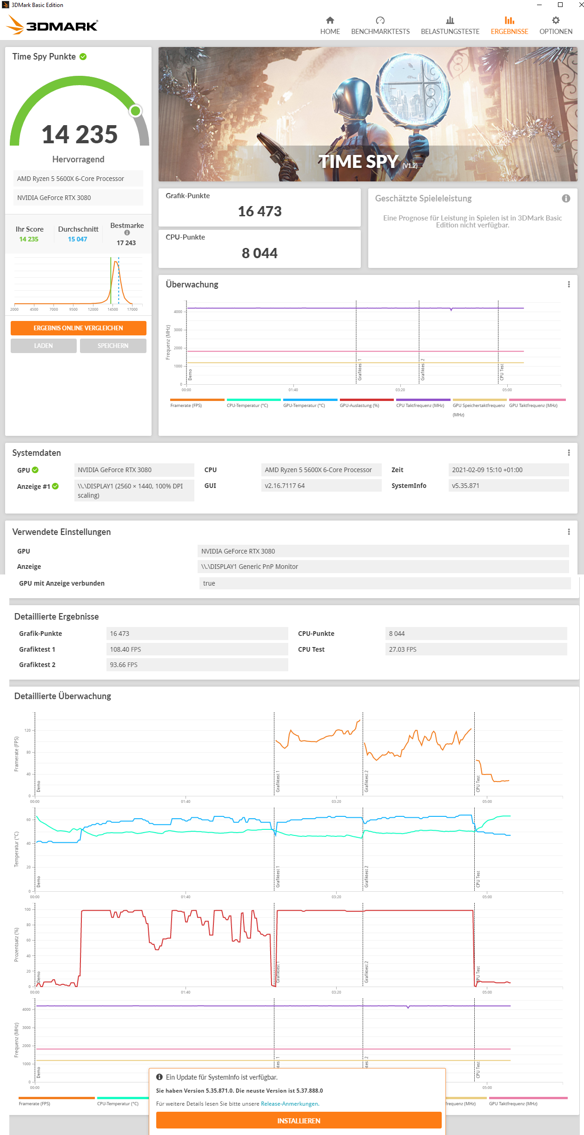Click the red GPU-Auslastung line in detailed chart

tap(372, 911)
